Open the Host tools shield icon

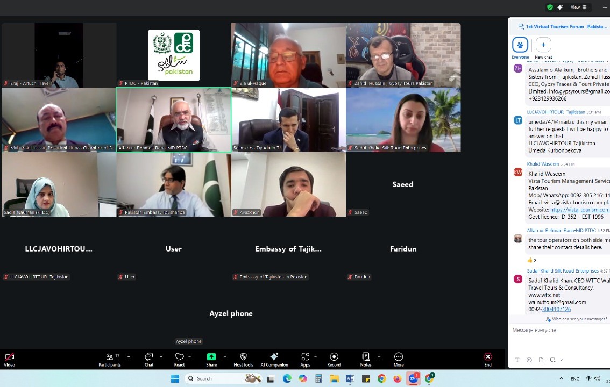click(243, 359)
